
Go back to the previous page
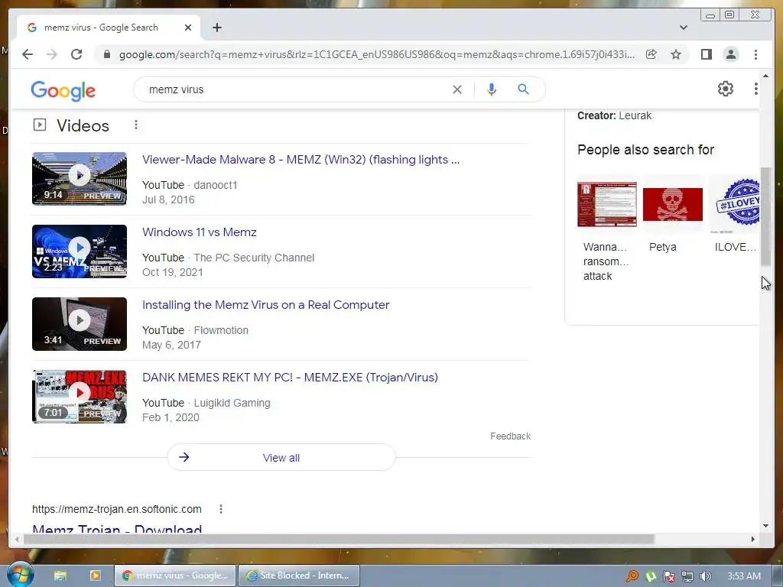pyautogui.click(x=28, y=54)
